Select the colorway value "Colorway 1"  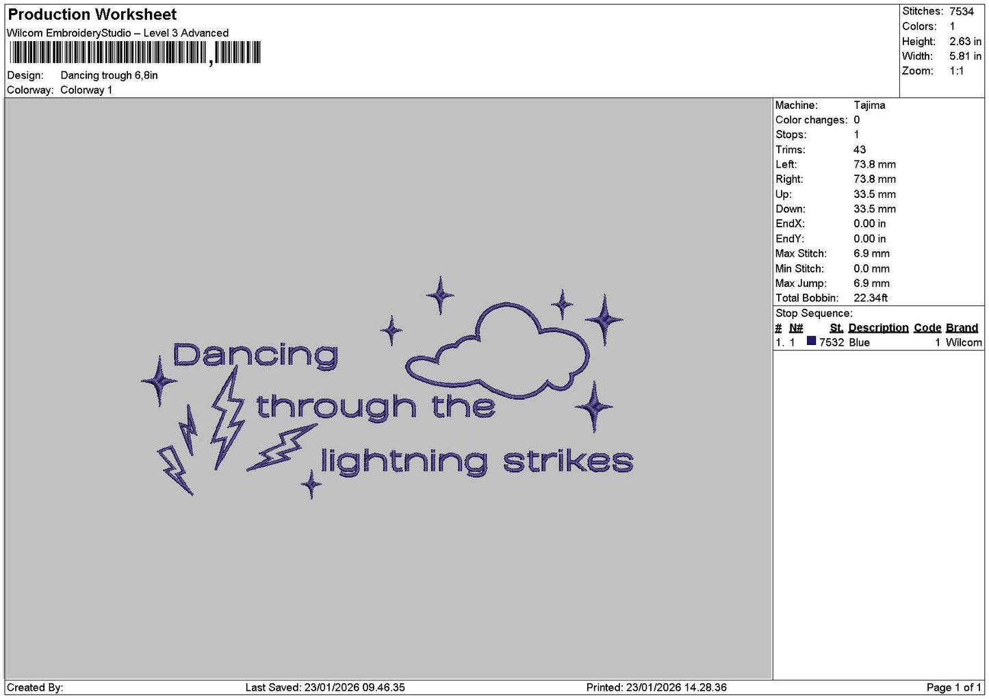86,90
